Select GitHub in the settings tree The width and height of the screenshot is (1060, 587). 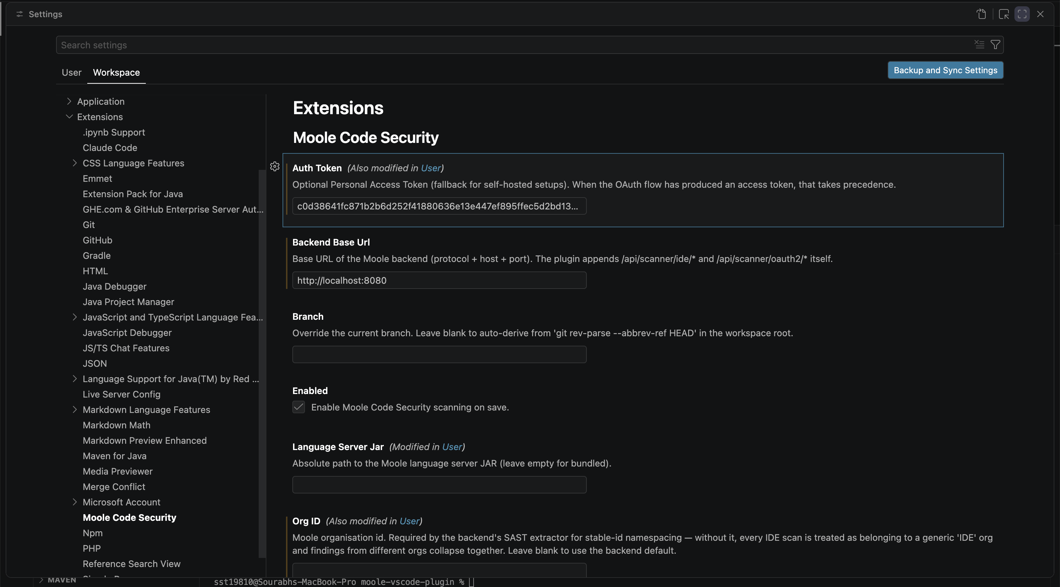[x=97, y=240]
